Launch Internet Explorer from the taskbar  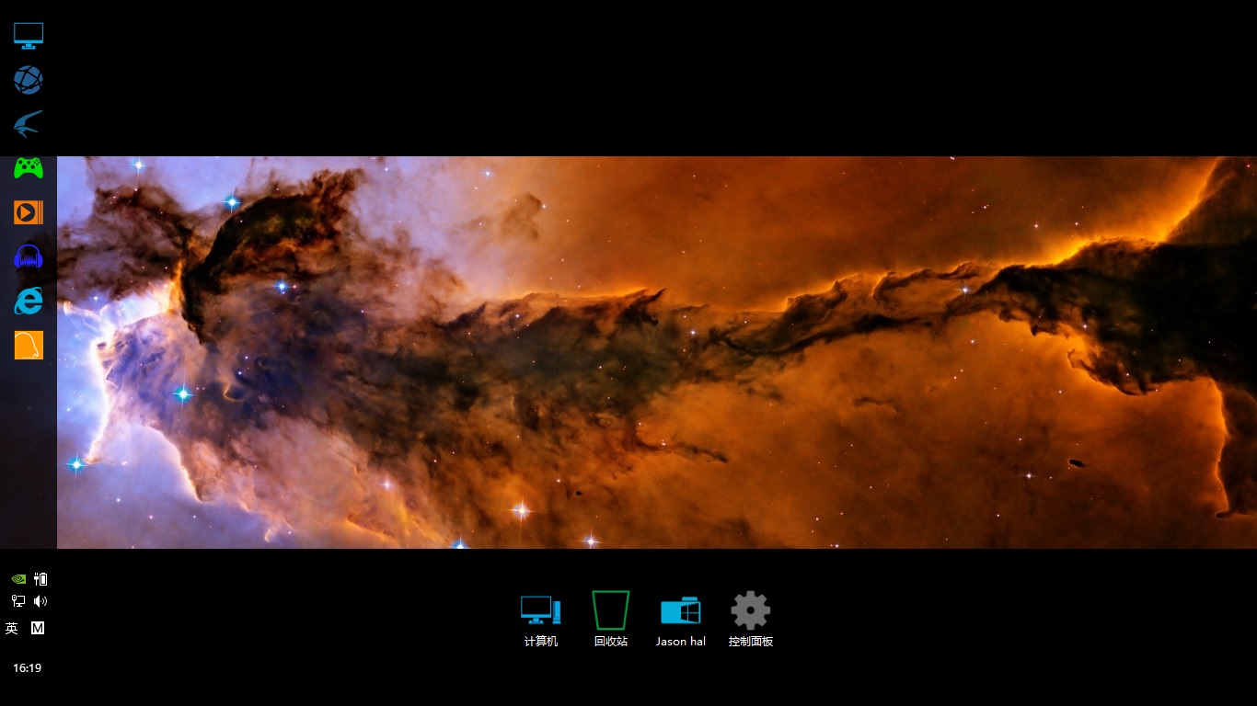pyautogui.click(x=29, y=301)
